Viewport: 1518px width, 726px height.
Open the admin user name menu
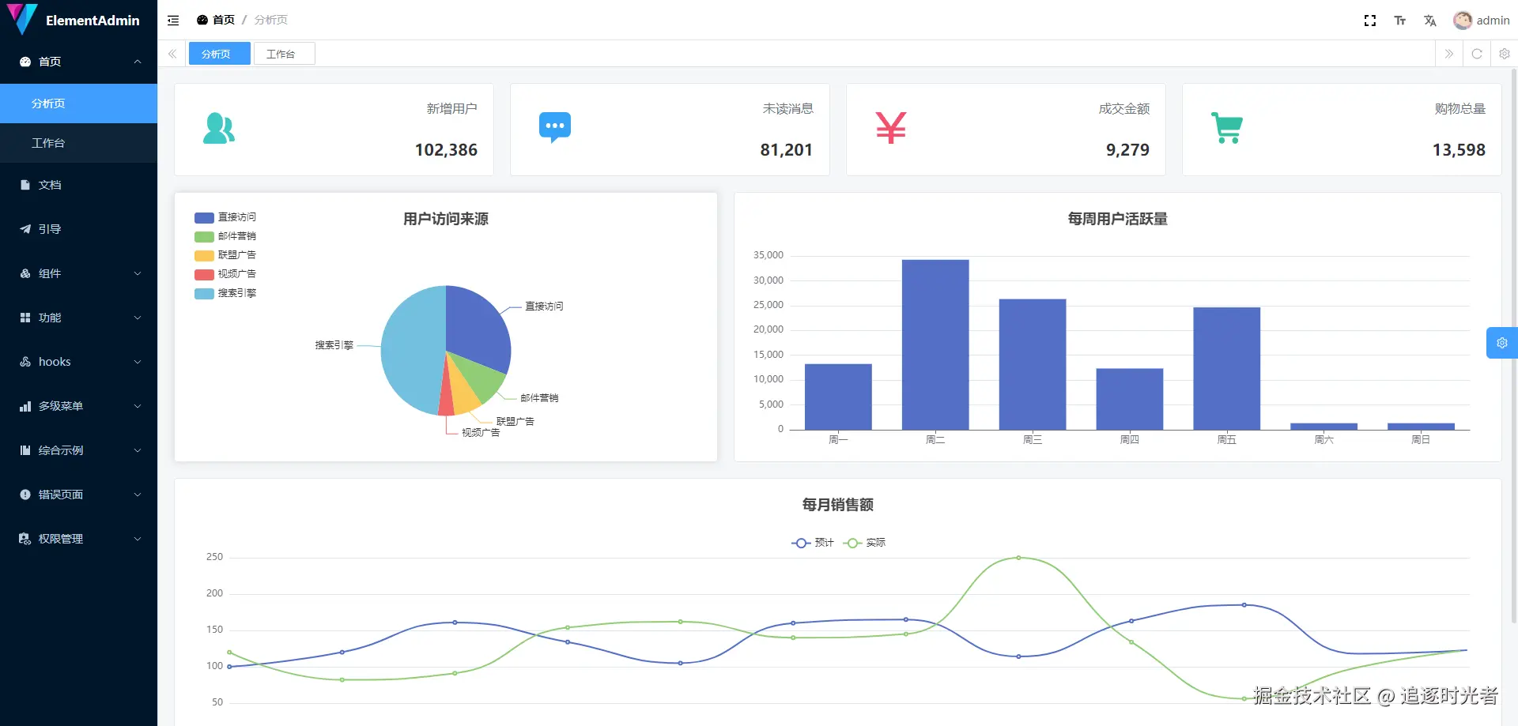click(1493, 21)
